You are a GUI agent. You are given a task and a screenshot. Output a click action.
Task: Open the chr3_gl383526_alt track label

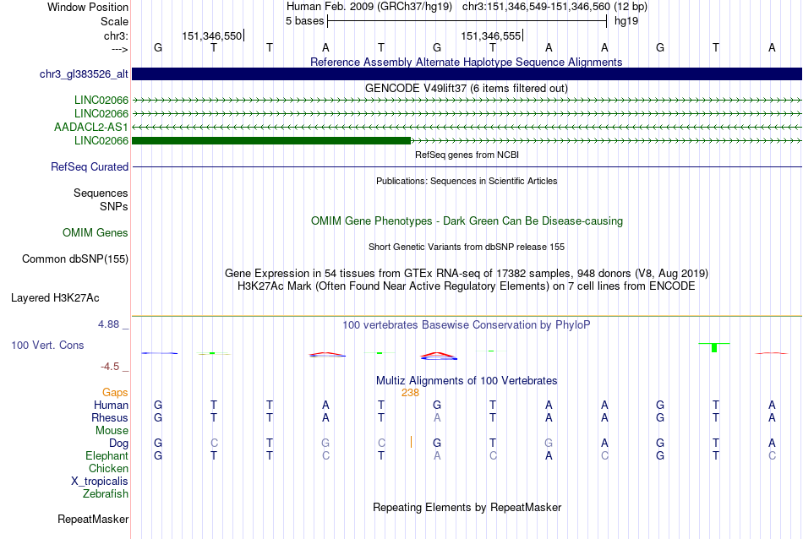(84, 74)
